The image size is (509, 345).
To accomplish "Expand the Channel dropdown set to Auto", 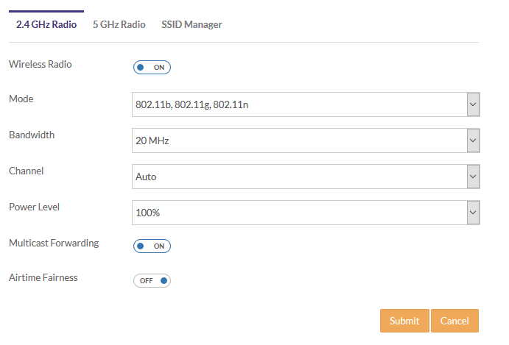I will tap(299, 177).
